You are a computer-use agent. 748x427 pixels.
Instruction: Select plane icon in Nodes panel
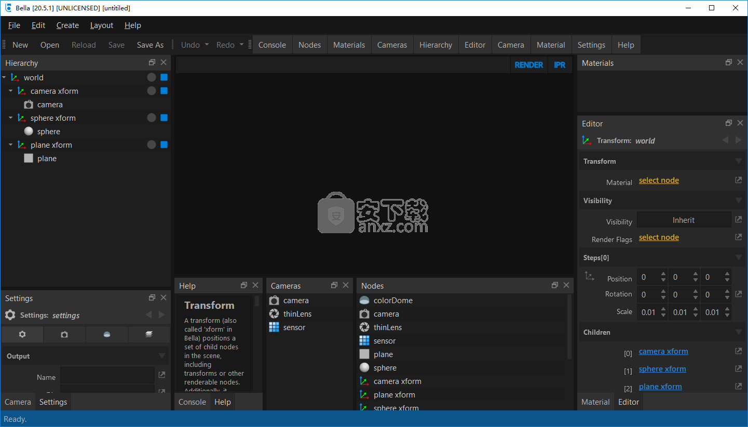(364, 354)
